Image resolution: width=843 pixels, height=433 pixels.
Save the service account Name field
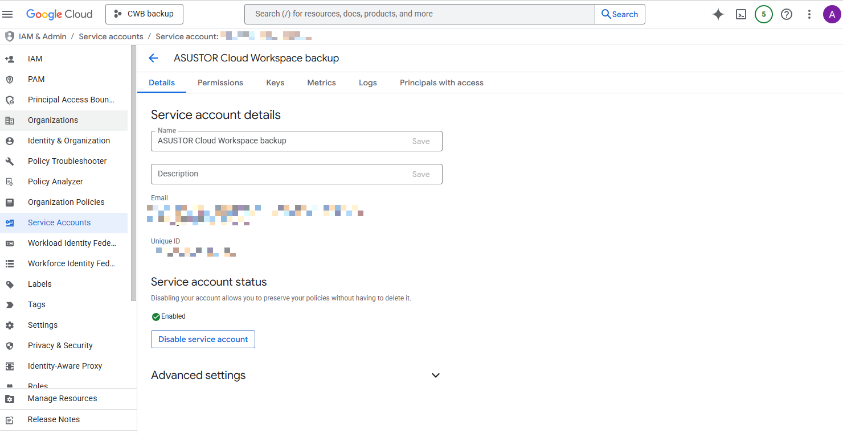tap(421, 141)
